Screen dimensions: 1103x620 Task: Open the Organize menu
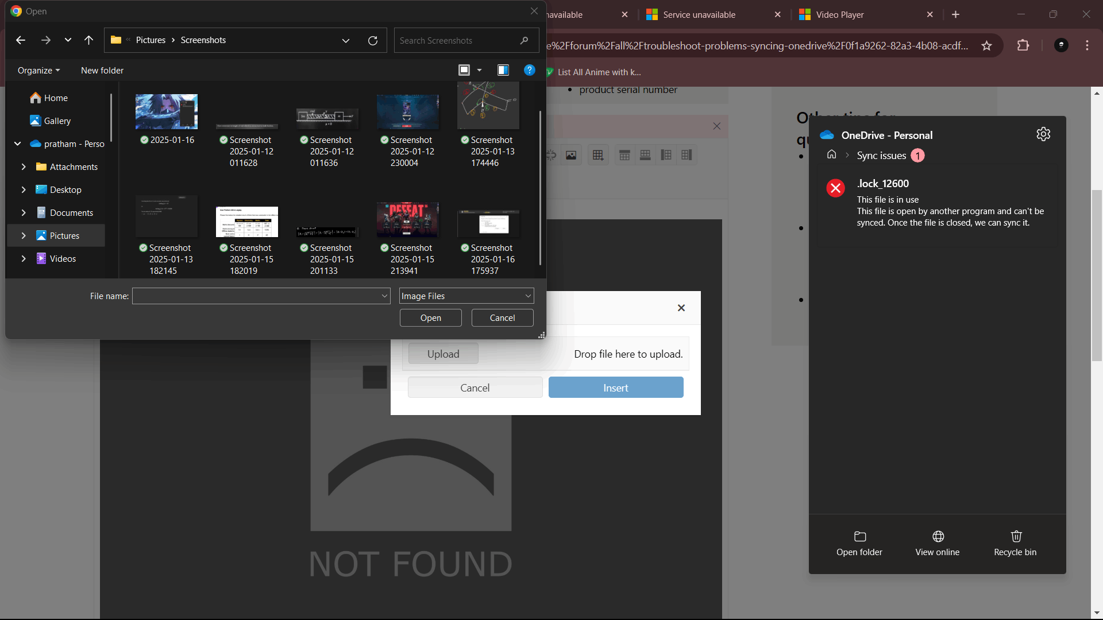click(38, 70)
